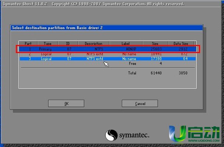Select partition 1 Primary WINXP row
The image size is (224, 147).
click(108, 49)
